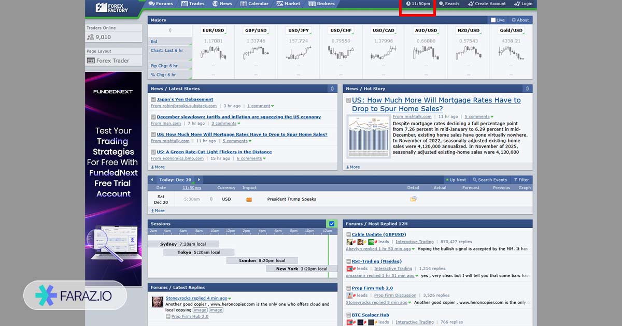Open Japan's Yen Debasement story link

[x=185, y=99]
